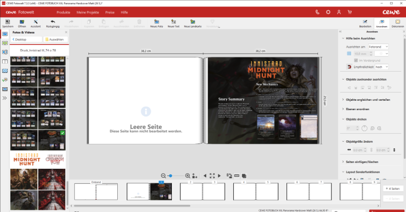The image size is (406, 212).
Task: Switch to the Dekorieren tab
Action: pos(397,23)
